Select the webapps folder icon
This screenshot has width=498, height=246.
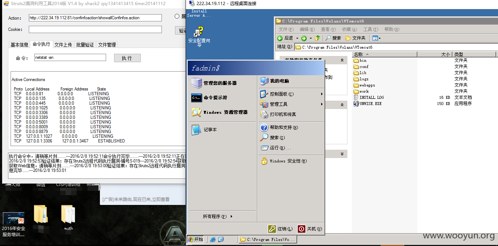pos(356,85)
